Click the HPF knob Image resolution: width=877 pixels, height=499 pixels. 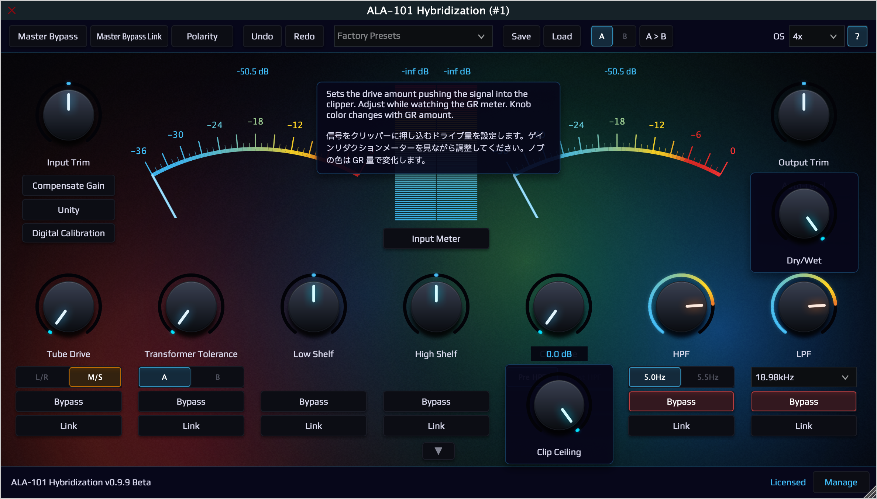(681, 307)
